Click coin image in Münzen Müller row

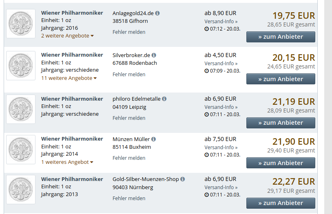(21, 150)
